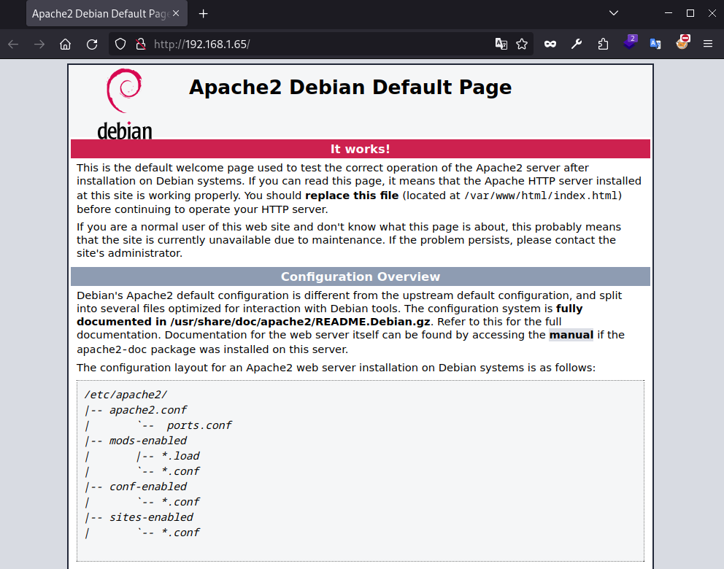Open a new tab
This screenshot has height=569, width=724.
[203, 14]
